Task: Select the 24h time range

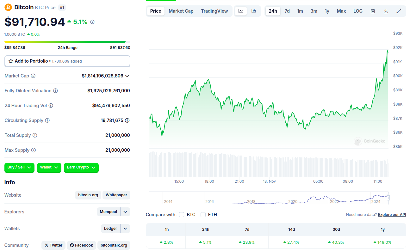Action: [x=273, y=11]
